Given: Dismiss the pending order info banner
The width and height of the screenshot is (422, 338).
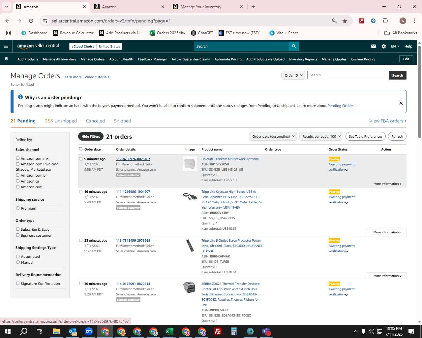Looking at the screenshot, I should pyautogui.click(x=401, y=103).
